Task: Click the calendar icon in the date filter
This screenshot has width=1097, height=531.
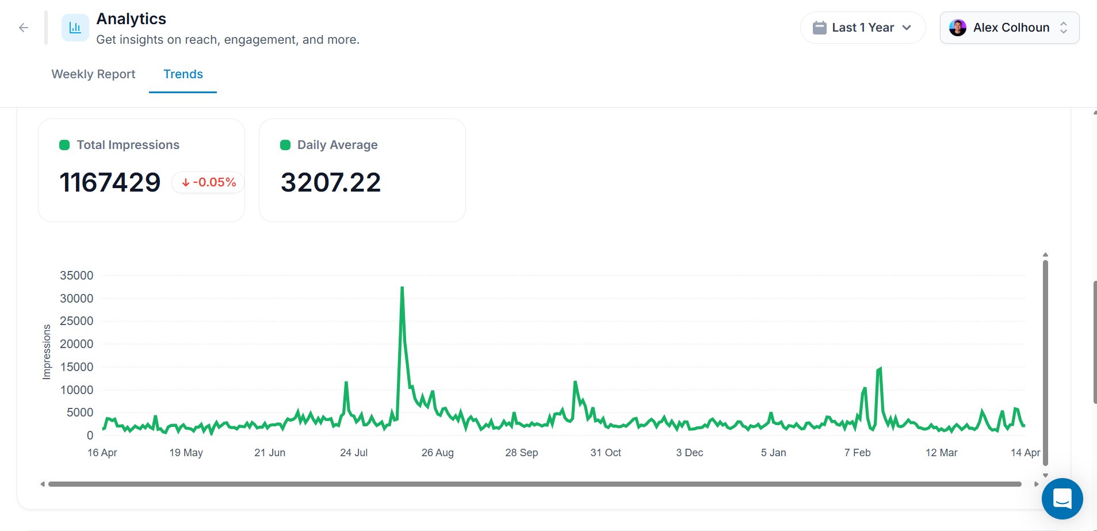Action: pos(820,27)
